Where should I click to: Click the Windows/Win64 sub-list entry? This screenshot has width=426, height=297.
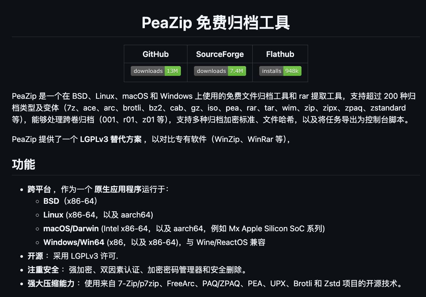tap(74, 242)
